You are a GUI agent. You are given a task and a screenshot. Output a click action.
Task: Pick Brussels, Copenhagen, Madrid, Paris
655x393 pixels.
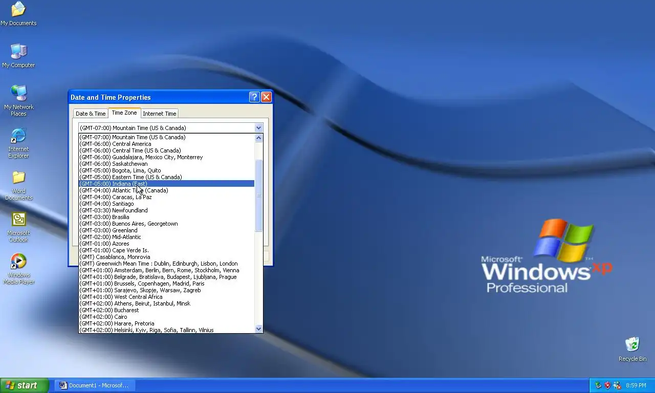click(166, 283)
